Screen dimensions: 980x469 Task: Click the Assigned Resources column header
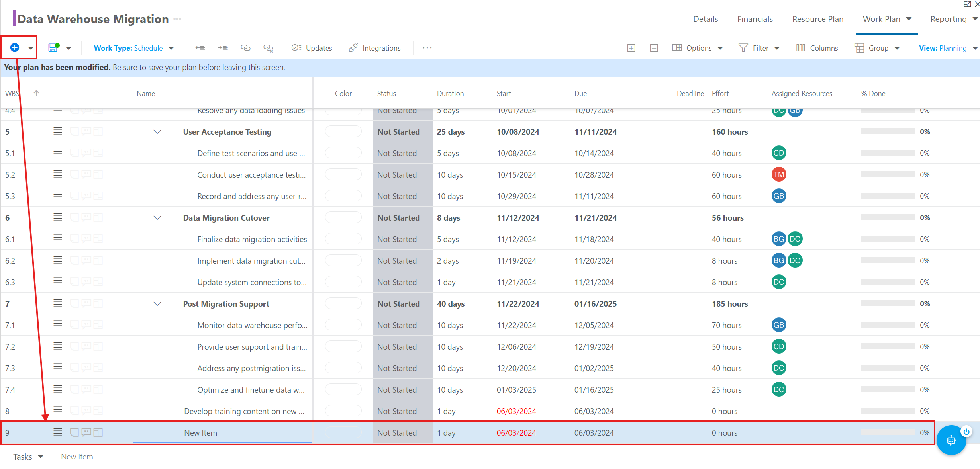(802, 94)
